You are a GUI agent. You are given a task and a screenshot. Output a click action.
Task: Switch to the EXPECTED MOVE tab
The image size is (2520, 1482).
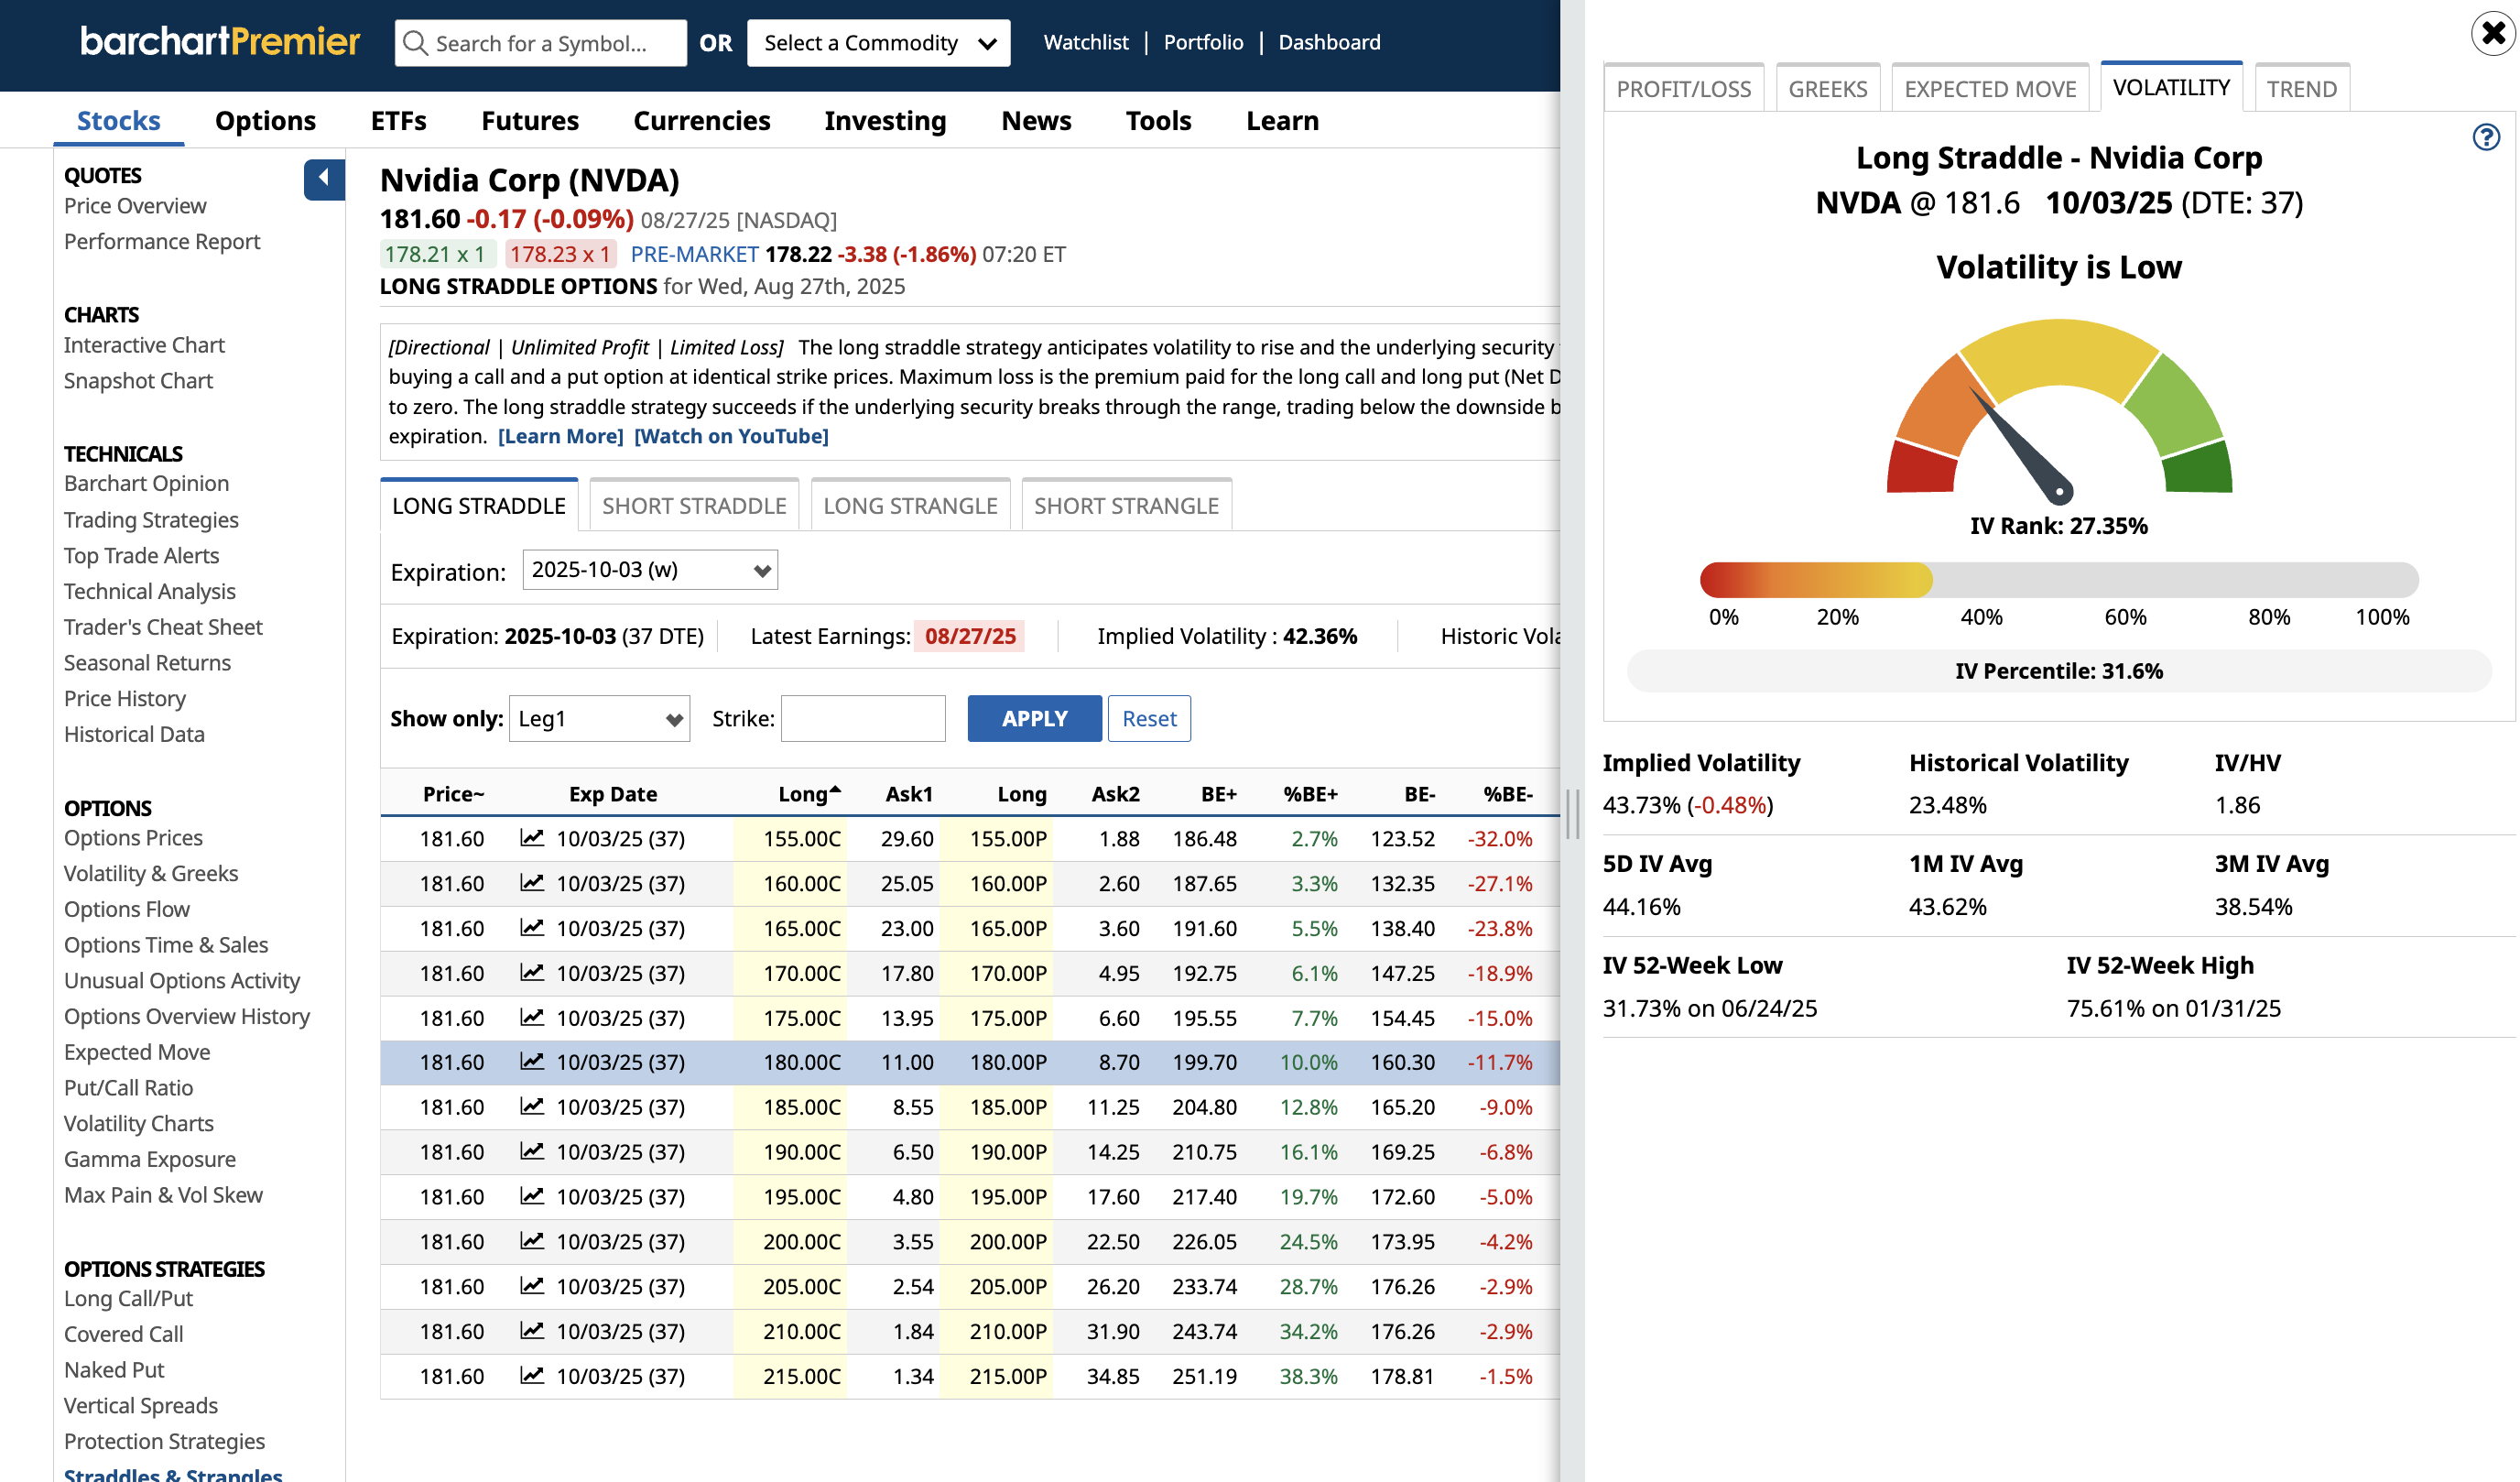pos(1990,89)
